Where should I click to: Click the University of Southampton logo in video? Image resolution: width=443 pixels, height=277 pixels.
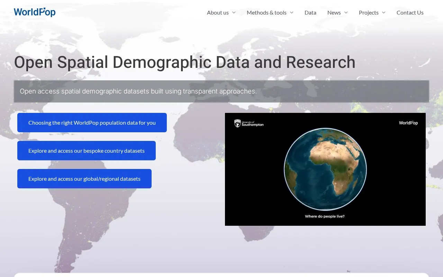coord(249,124)
